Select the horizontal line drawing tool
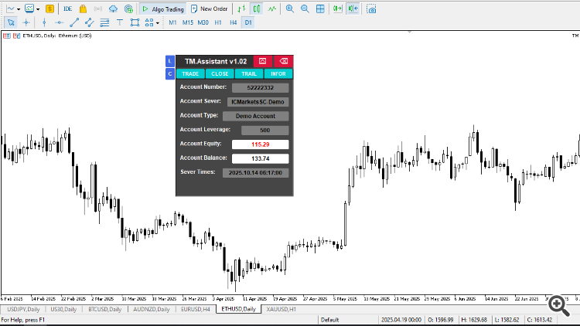Image resolution: width=580 pixels, height=326 pixels. coord(60,22)
